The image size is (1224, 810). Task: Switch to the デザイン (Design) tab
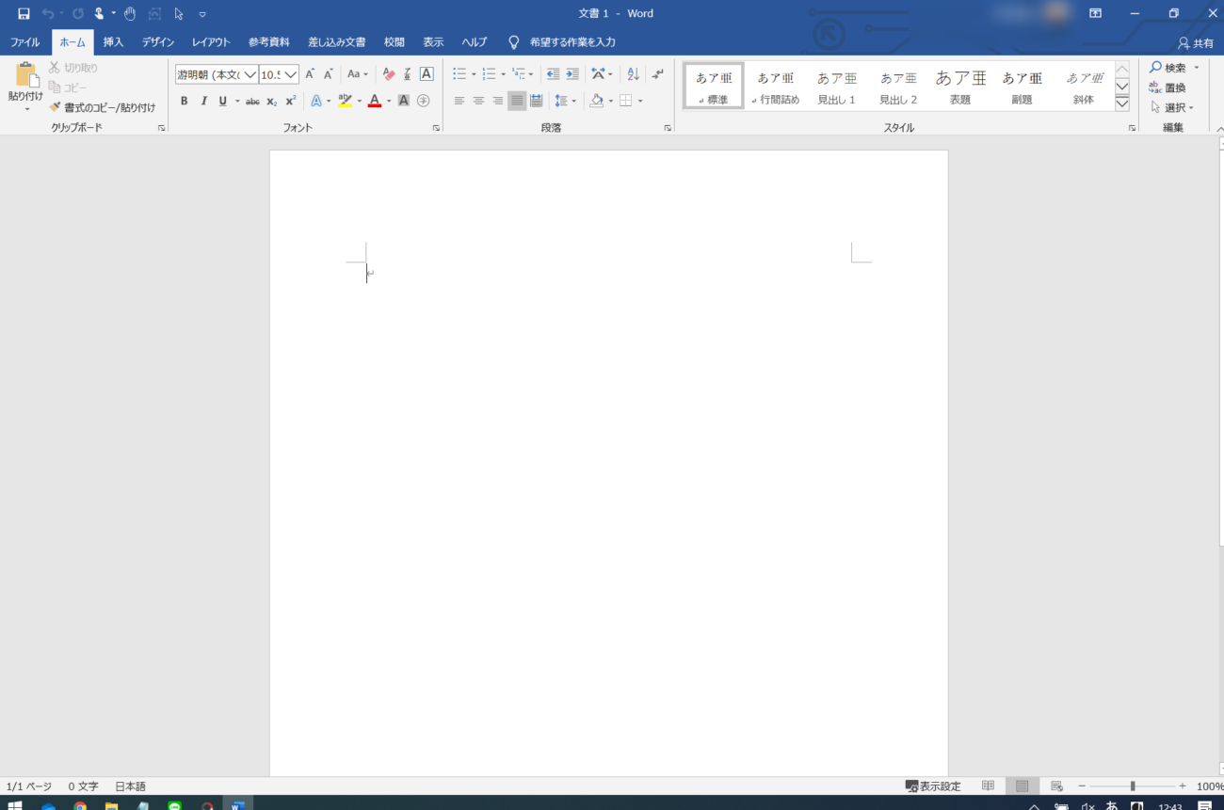[158, 42]
